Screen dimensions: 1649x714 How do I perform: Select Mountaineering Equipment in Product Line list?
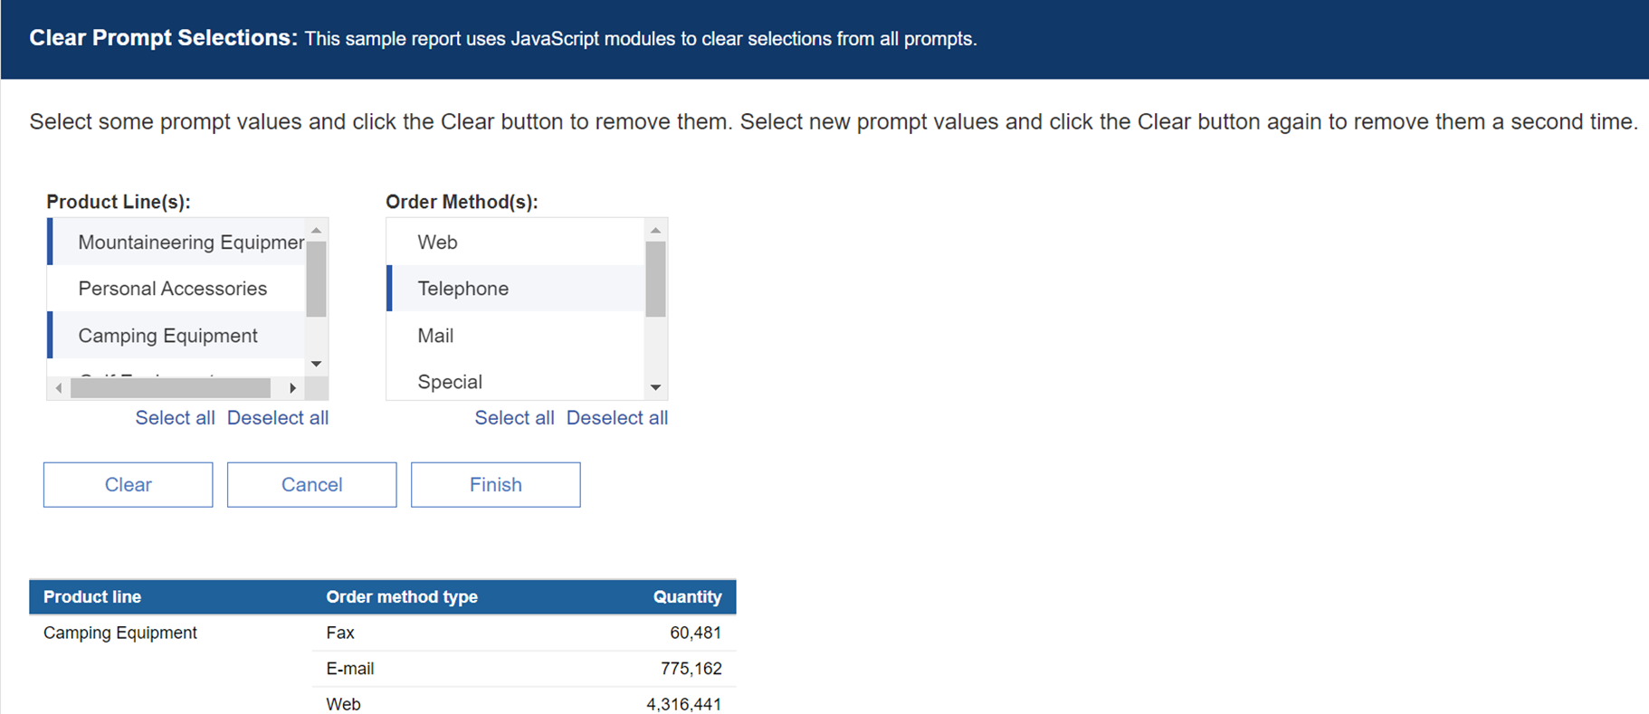tap(176, 242)
